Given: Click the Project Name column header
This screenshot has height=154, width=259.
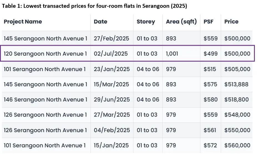Looking at the screenshot, I should coord(23,22).
